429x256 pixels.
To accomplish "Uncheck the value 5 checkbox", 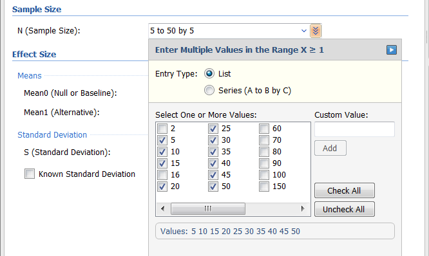I will click(162, 140).
